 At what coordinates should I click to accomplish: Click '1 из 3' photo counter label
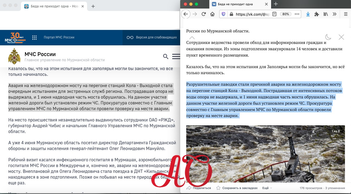336,131
